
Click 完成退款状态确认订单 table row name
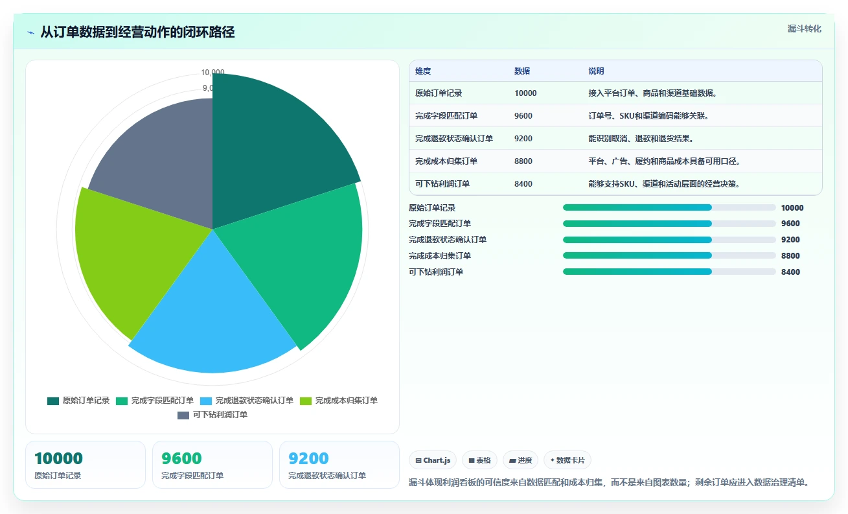(x=454, y=139)
